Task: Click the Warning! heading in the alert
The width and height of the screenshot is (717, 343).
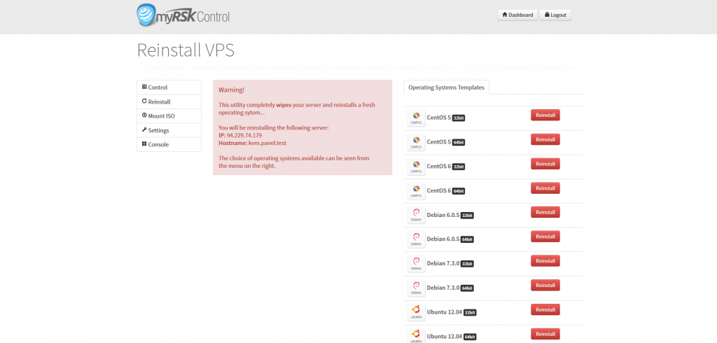Action: coord(231,90)
